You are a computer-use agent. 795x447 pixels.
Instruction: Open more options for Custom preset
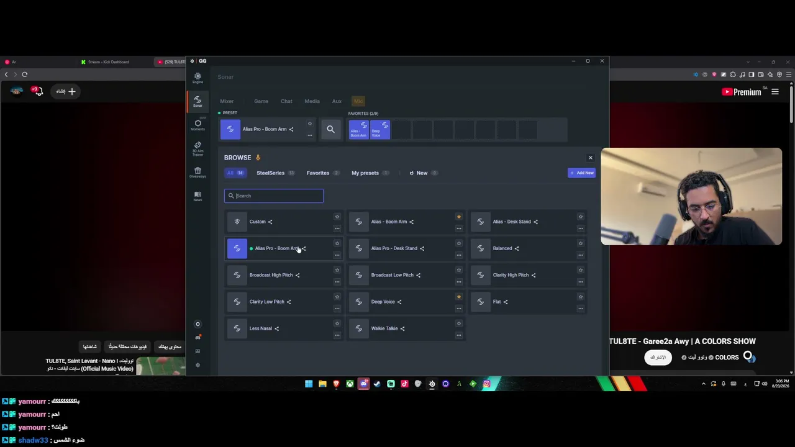tap(337, 228)
